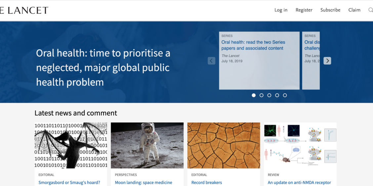The height and width of the screenshot is (186, 373).
Task: Open 'Record breakers' editorial link
Action: point(206,182)
